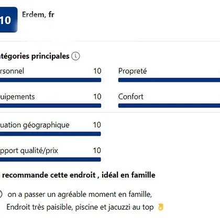
Task: Click the Situation géographique rating bar
Action: tap(50, 134)
